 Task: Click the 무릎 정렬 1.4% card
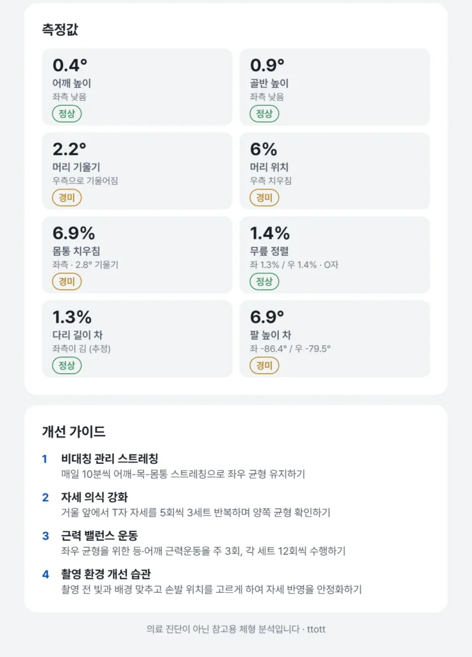pyautogui.click(x=335, y=255)
